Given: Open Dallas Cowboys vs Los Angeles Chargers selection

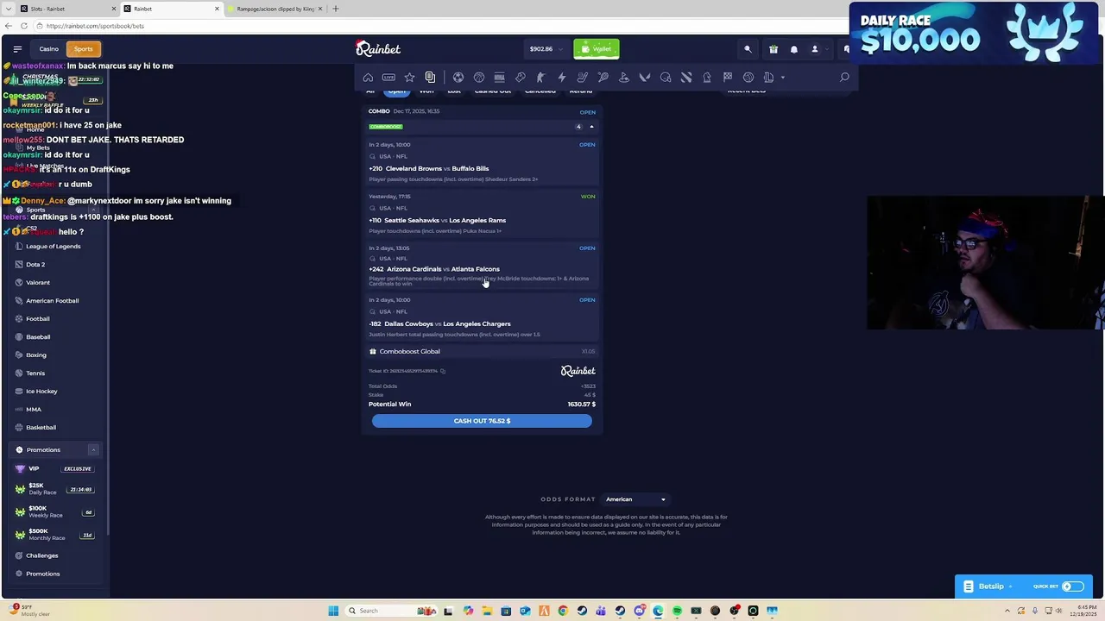Looking at the screenshot, I should [482, 317].
